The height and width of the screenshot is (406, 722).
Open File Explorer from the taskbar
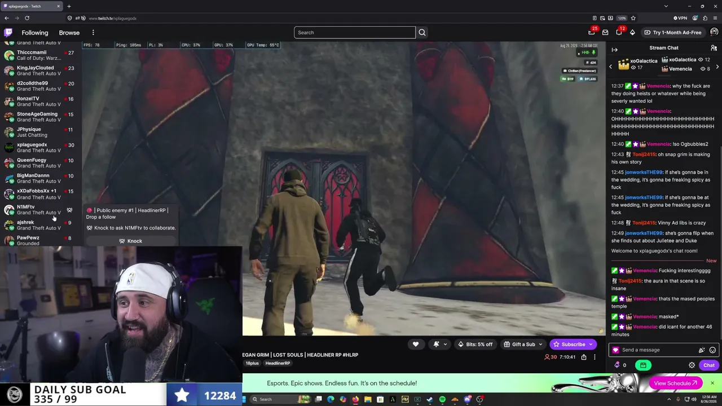pyautogui.click(x=368, y=399)
